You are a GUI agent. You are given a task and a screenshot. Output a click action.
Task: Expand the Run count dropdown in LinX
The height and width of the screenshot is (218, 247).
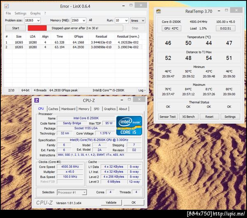[x=126, y=21]
